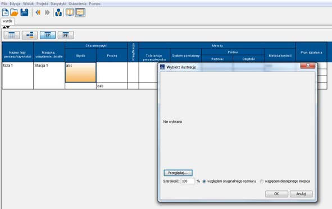Screen dimensions: 332x209
Task: Cancel the dialog with Anuluj
Action: tap(301, 194)
